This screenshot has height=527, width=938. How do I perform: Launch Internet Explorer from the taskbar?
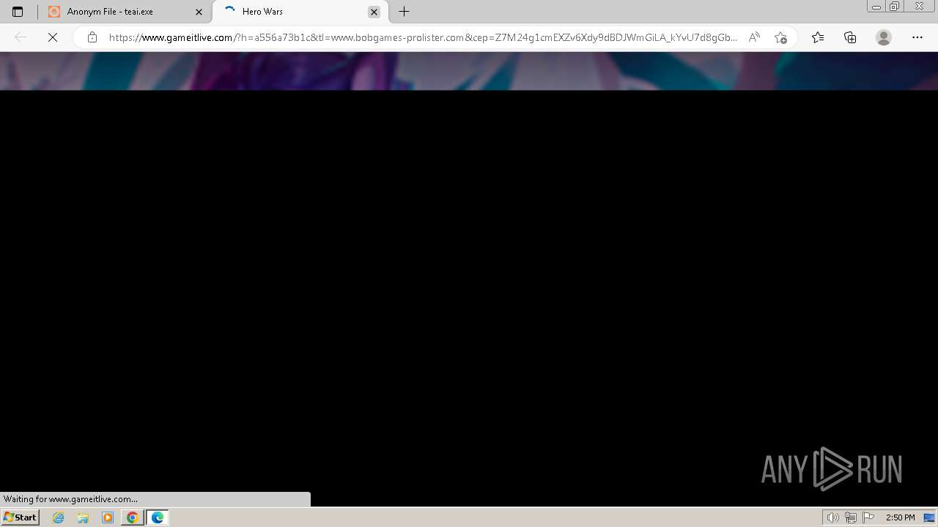click(59, 517)
